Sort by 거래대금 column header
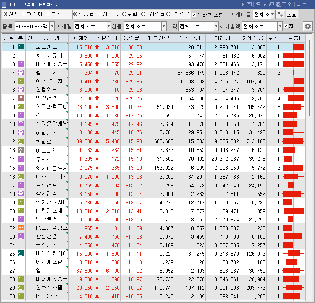The height and width of the screenshot is (303, 315). pyautogui.click(x=253, y=38)
